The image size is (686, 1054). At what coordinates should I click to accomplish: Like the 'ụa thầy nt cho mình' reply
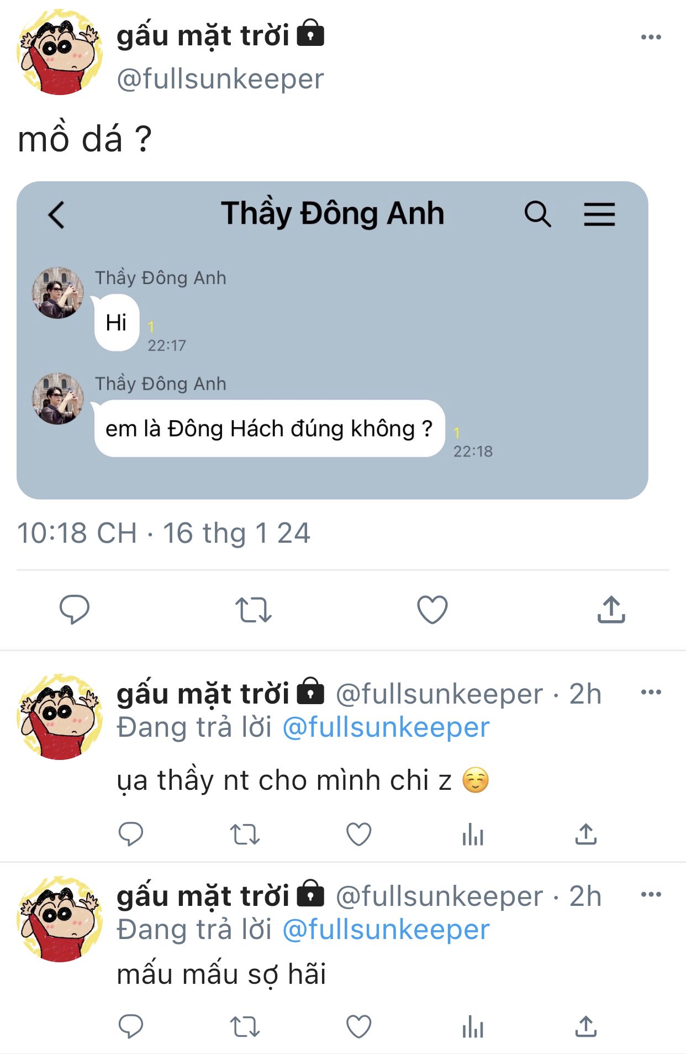coord(358,835)
